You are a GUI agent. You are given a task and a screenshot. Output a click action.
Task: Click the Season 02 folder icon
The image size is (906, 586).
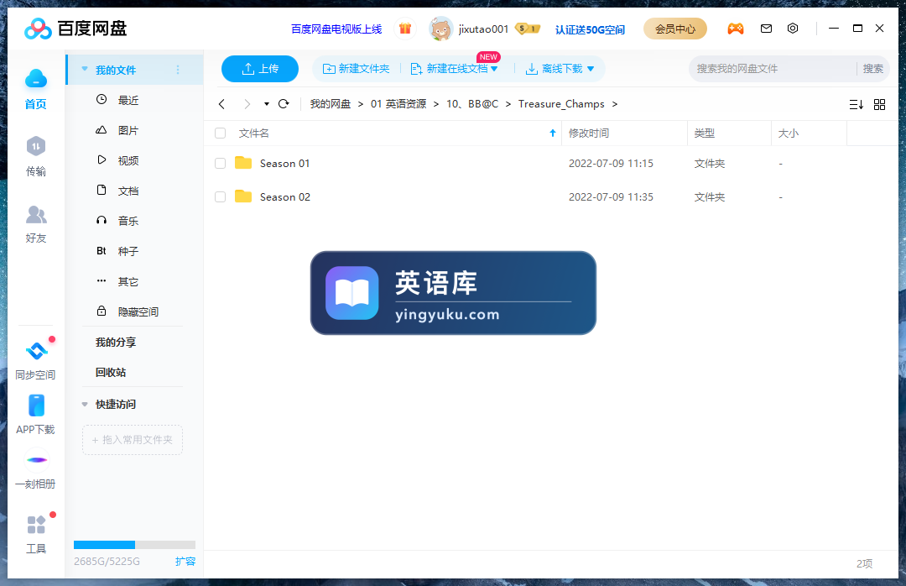(243, 196)
